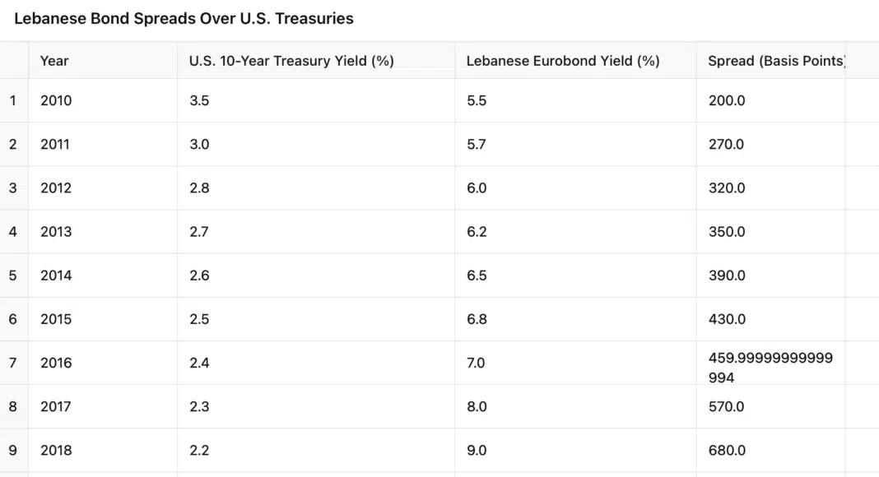Click the 2010 year cell
Viewport: 879px width, 477px height.
coord(56,100)
